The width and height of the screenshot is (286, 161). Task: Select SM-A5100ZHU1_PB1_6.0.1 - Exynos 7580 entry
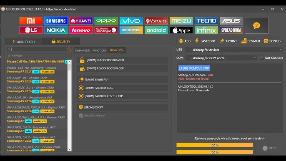(x=36, y=117)
